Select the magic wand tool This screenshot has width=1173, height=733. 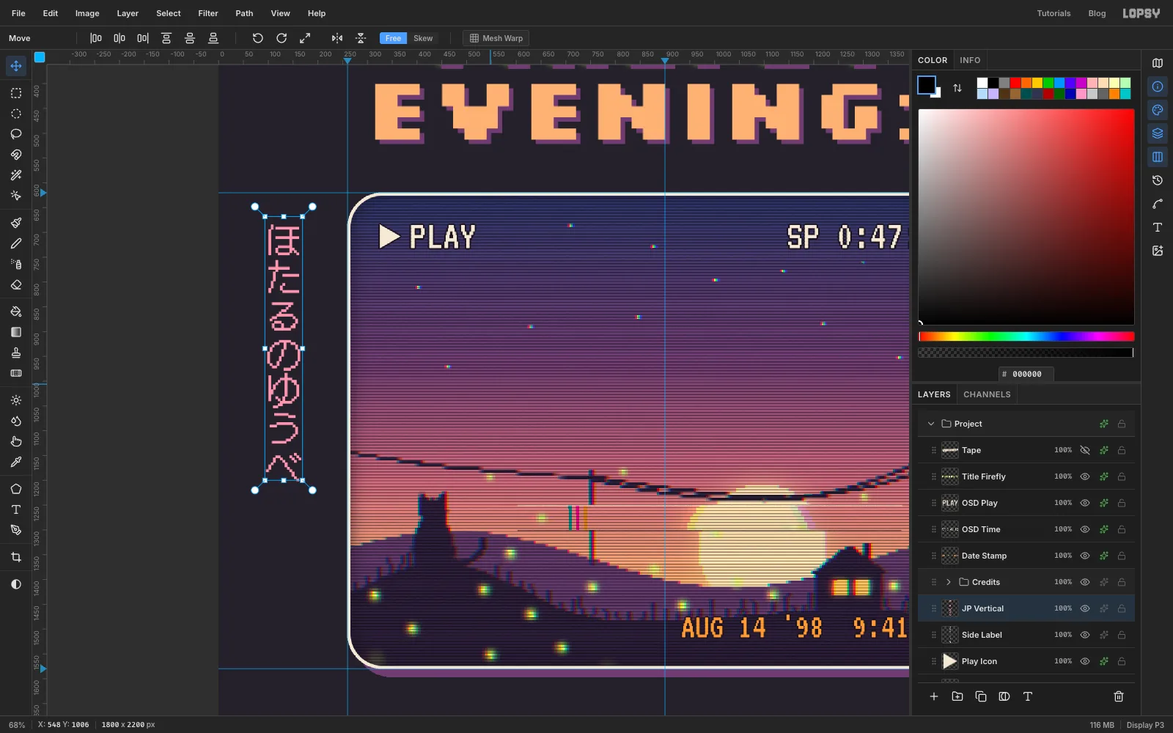pos(16,175)
